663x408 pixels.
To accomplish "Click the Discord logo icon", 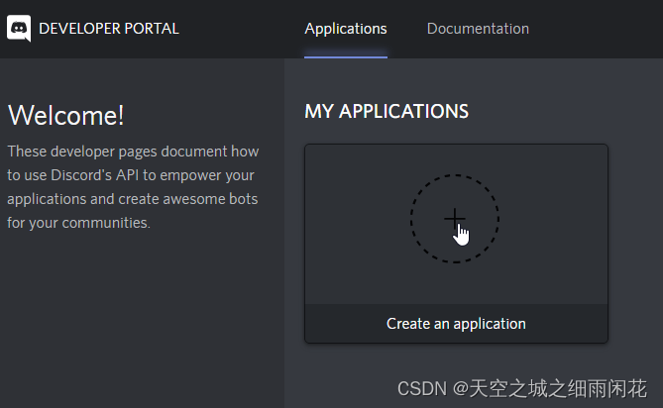I will click(19, 29).
